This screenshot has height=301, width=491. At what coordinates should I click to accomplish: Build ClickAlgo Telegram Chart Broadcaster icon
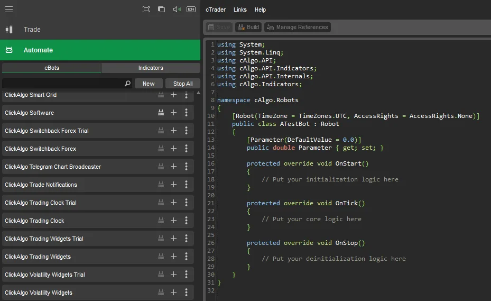(x=161, y=167)
